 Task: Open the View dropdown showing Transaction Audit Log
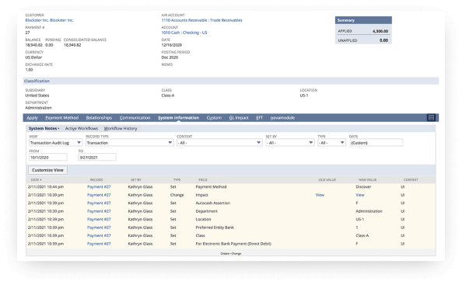click(55, 143)
